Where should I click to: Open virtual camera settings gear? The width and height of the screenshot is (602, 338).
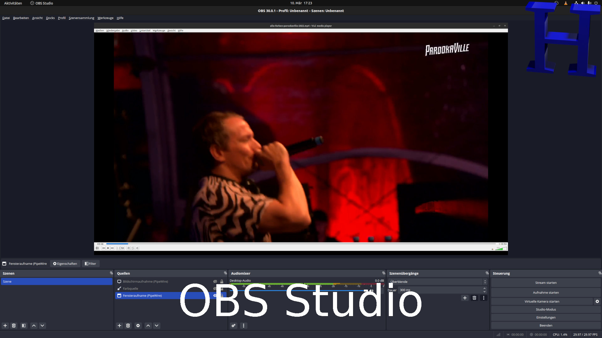tap(597, 301)
